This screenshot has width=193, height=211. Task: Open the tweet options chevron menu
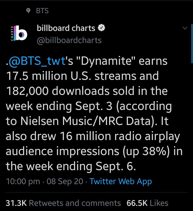point(185,28)
